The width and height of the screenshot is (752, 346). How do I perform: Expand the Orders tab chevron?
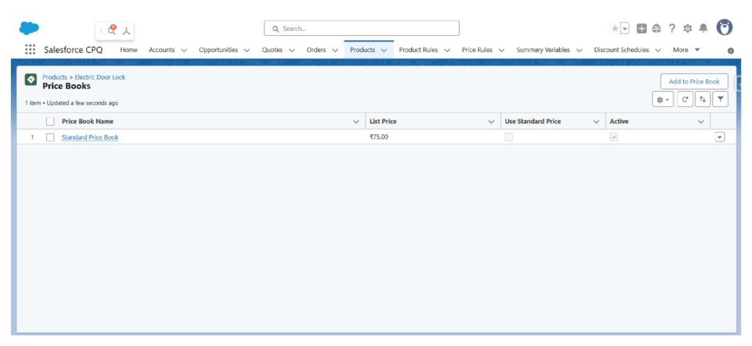coord(335,51)
